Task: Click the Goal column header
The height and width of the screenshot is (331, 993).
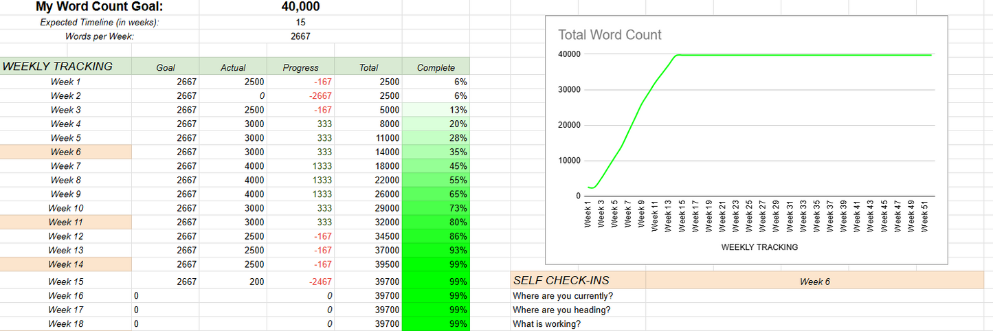Action: [166, 67]
